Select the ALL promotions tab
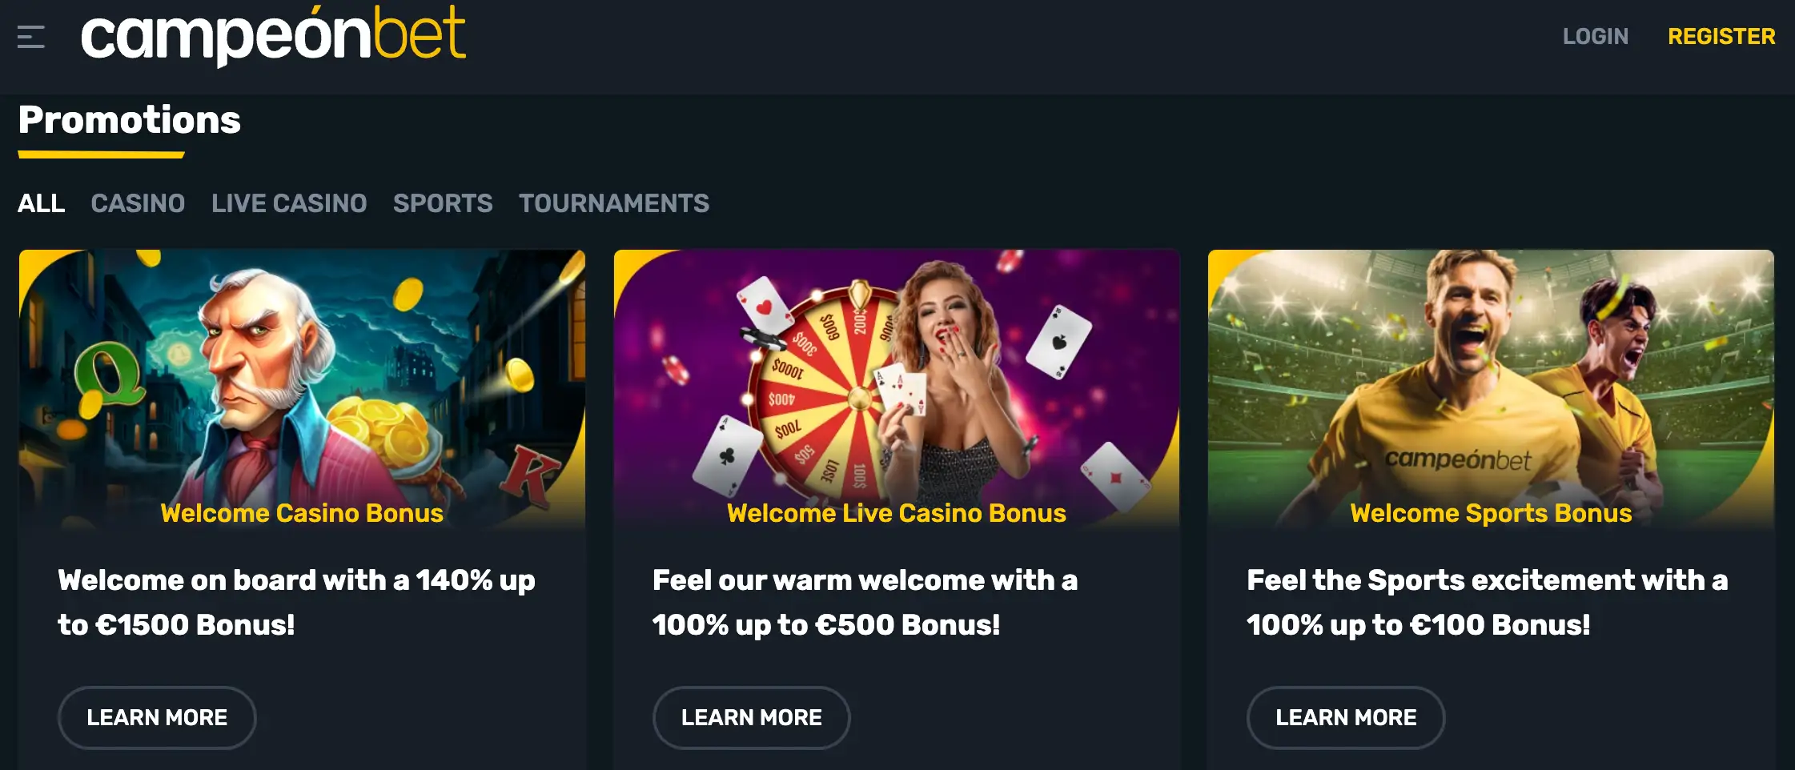This screenshot has width=1795, height=770. [x=42, y=203]
